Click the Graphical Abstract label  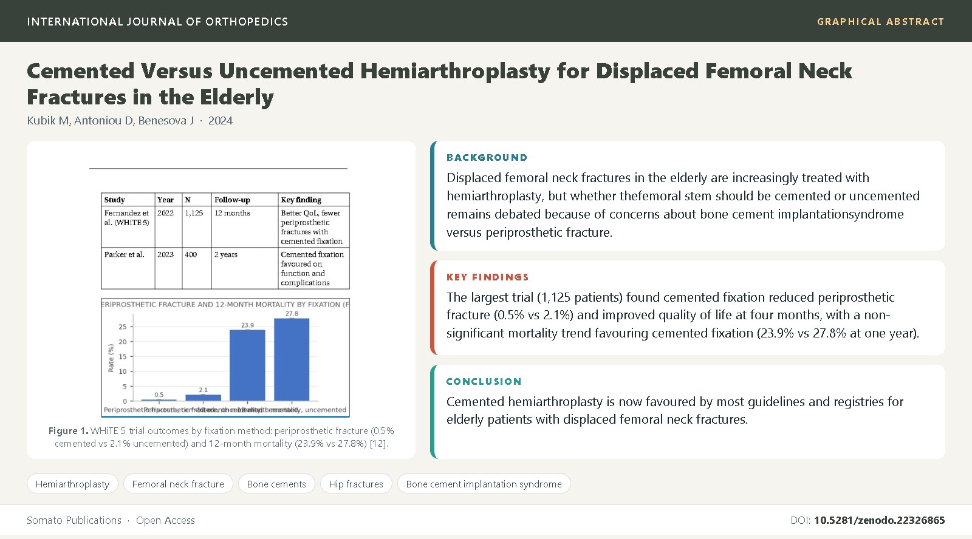click(880, 22)
